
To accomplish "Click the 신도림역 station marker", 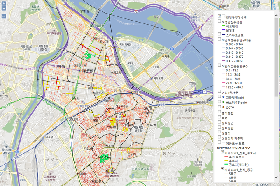I will pos(67,119).
